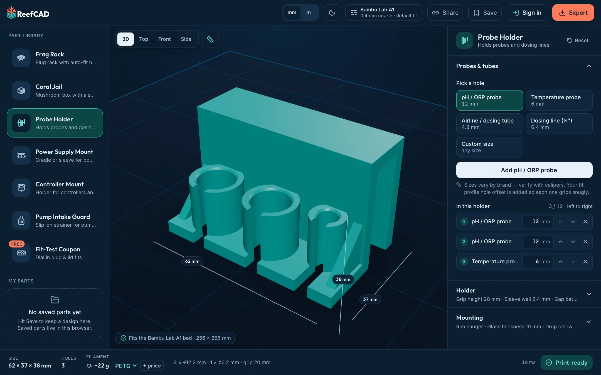This screenshot has height=375, width=601.
Task: Pick Dosing line ¼ inch hole
Action: 559,124
